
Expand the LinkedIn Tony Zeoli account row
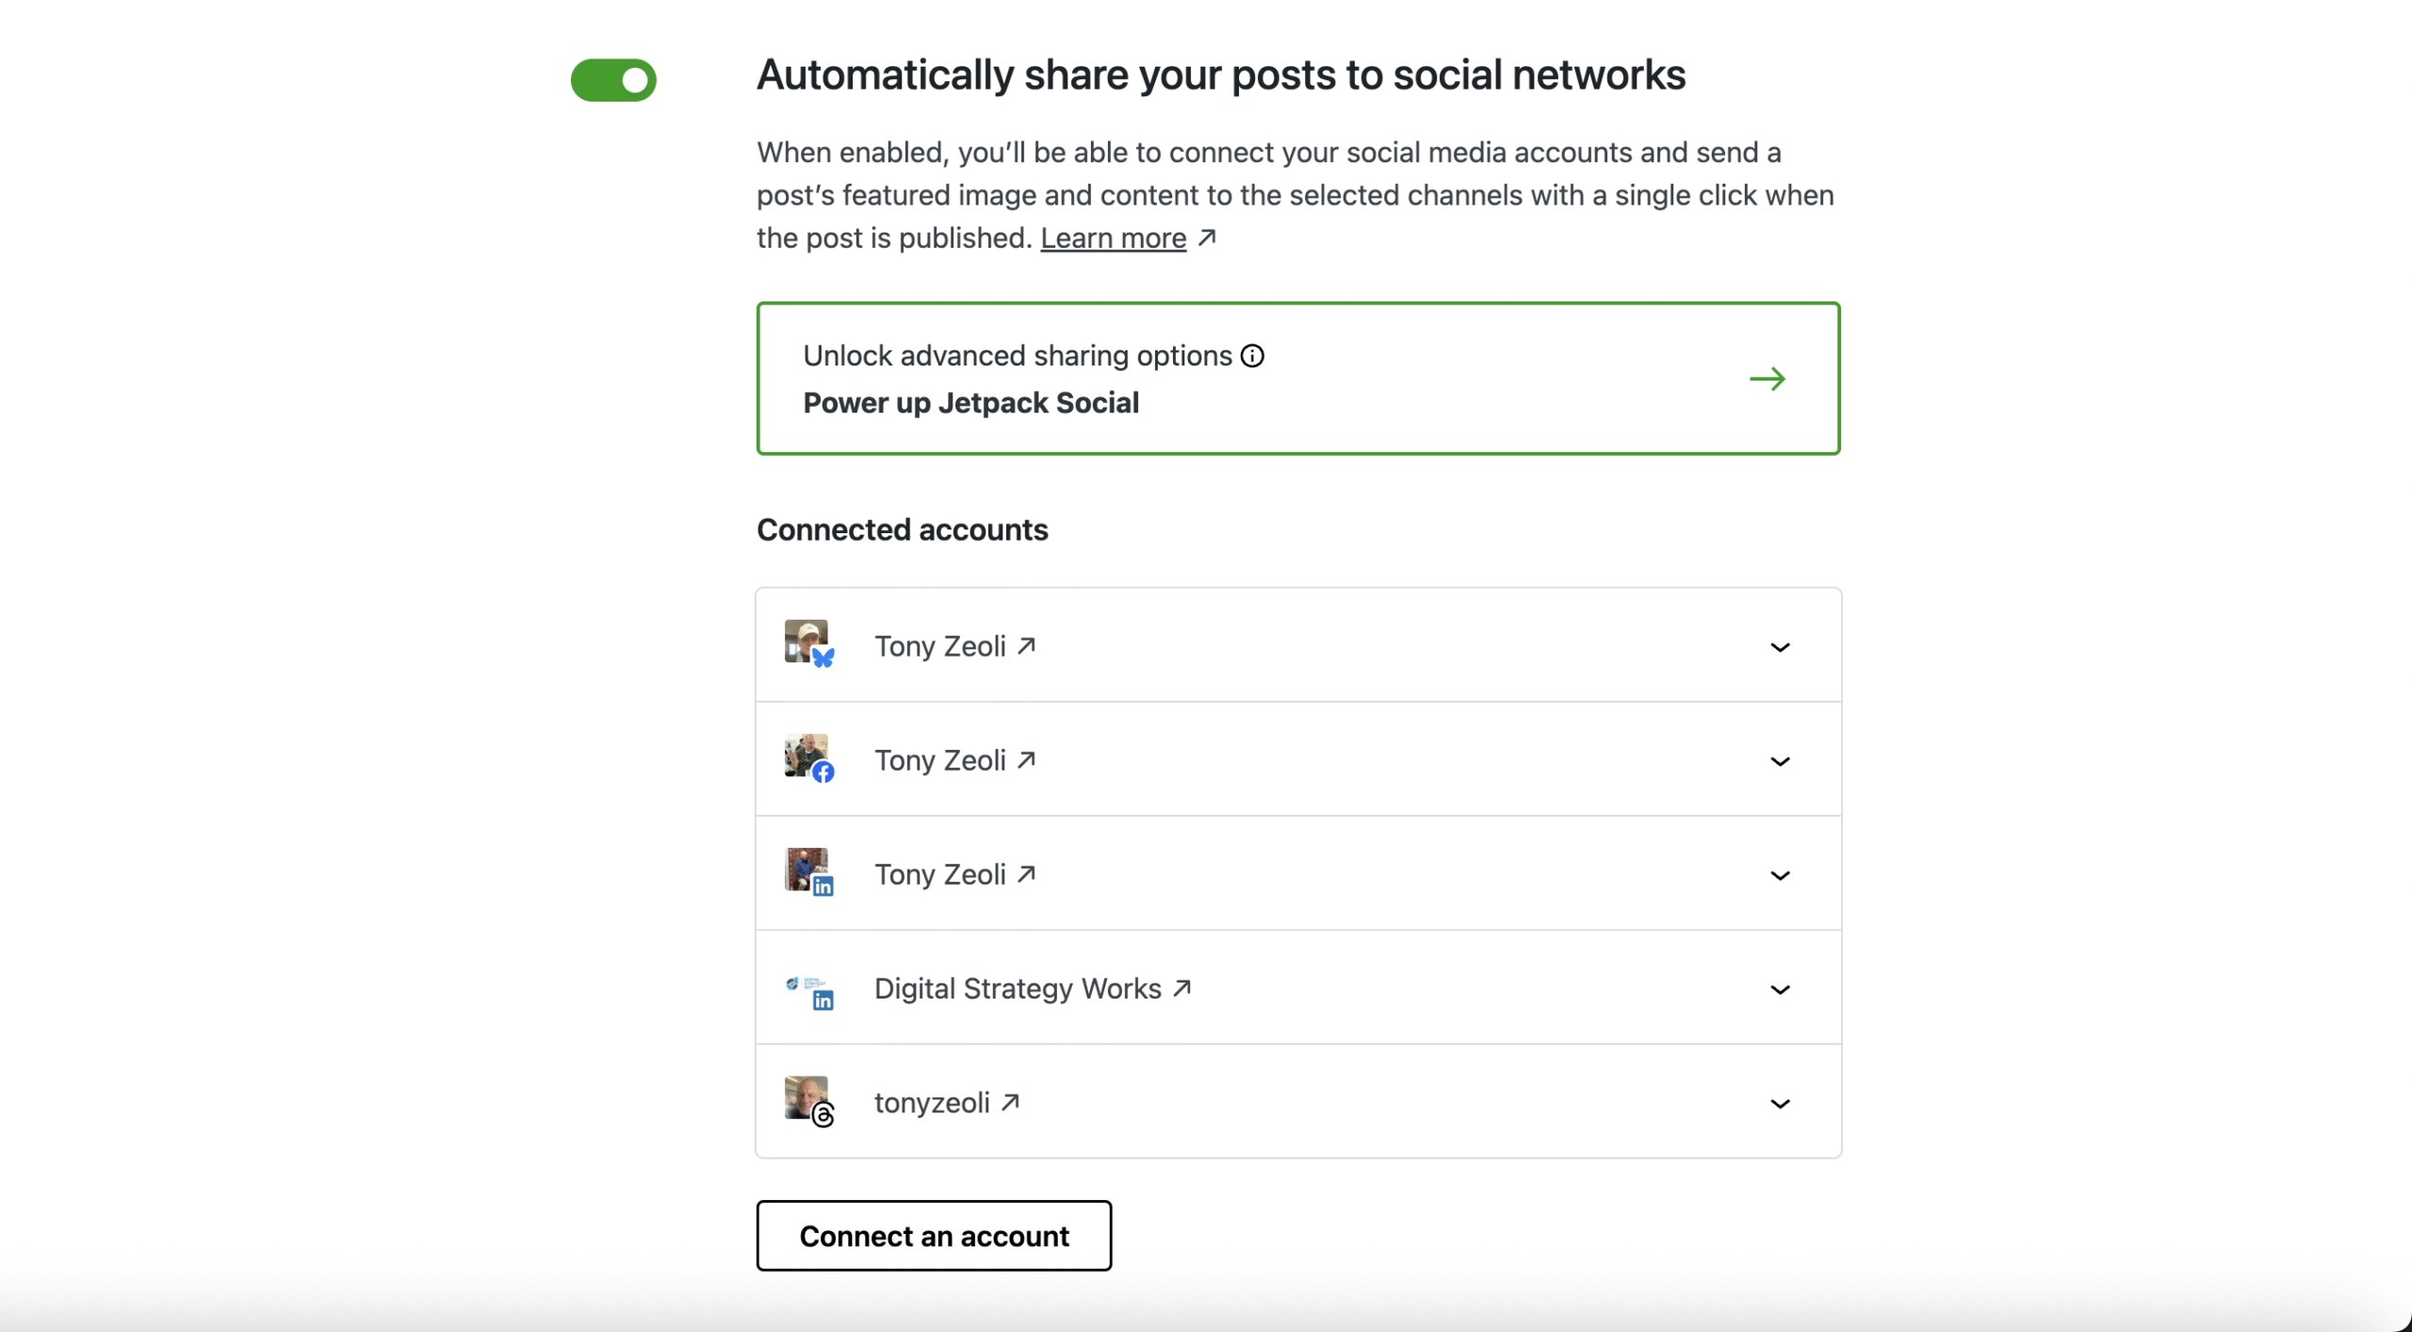(x=1780, y=875)
